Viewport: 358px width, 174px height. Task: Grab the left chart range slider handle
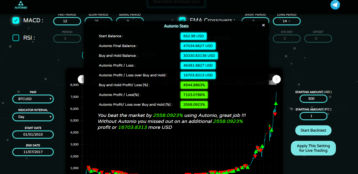(82, 79)
